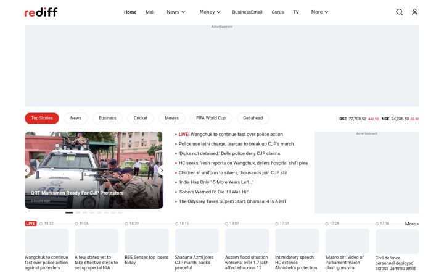Image resolution: width=444 pixels, height=278 pixels.
Task: Open HC seeks fresh reports on Wangchuk headline
Action: (243, 163)
